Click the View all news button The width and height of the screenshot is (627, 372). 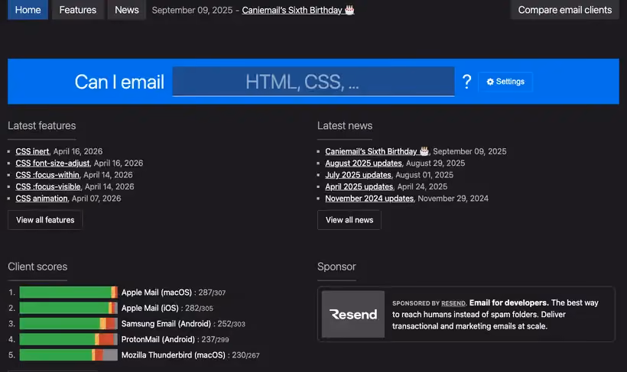349,220
